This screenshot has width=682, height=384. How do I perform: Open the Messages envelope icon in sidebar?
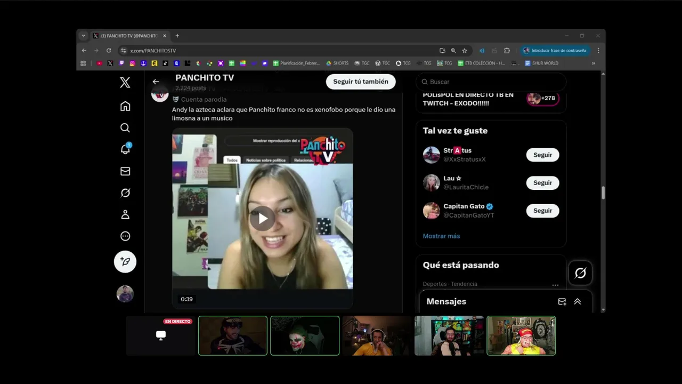point(125,171)
